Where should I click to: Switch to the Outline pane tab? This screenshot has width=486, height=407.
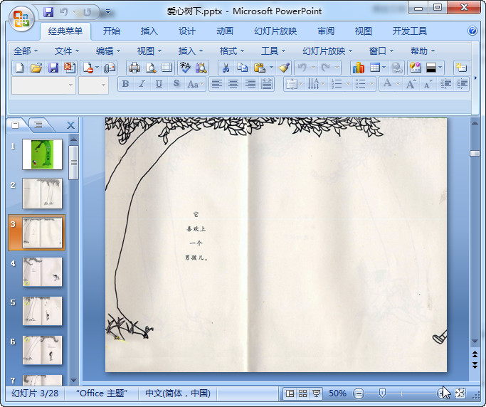38,125
